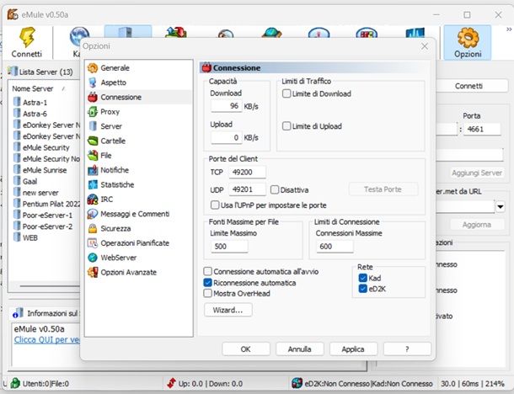Check Mostra OverHead option
The image size is (514, 394).
click(x=207, y=293)
